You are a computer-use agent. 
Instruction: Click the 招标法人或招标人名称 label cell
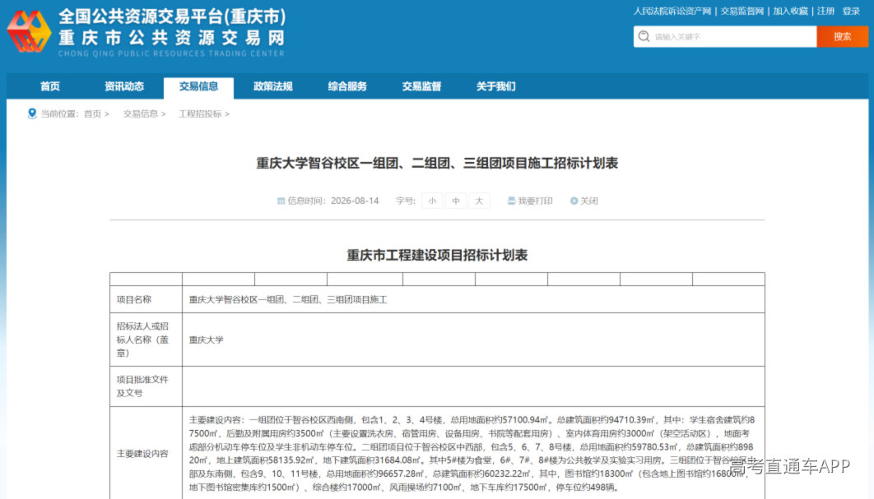(x=146, y=340)
